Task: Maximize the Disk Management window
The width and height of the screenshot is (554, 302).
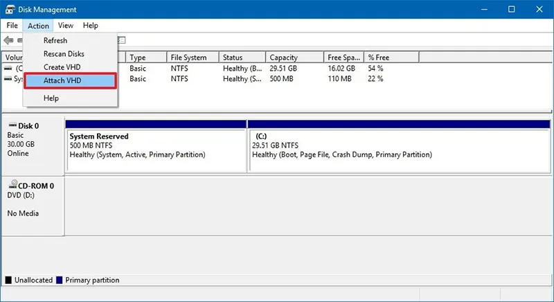Action: (511, 9)
